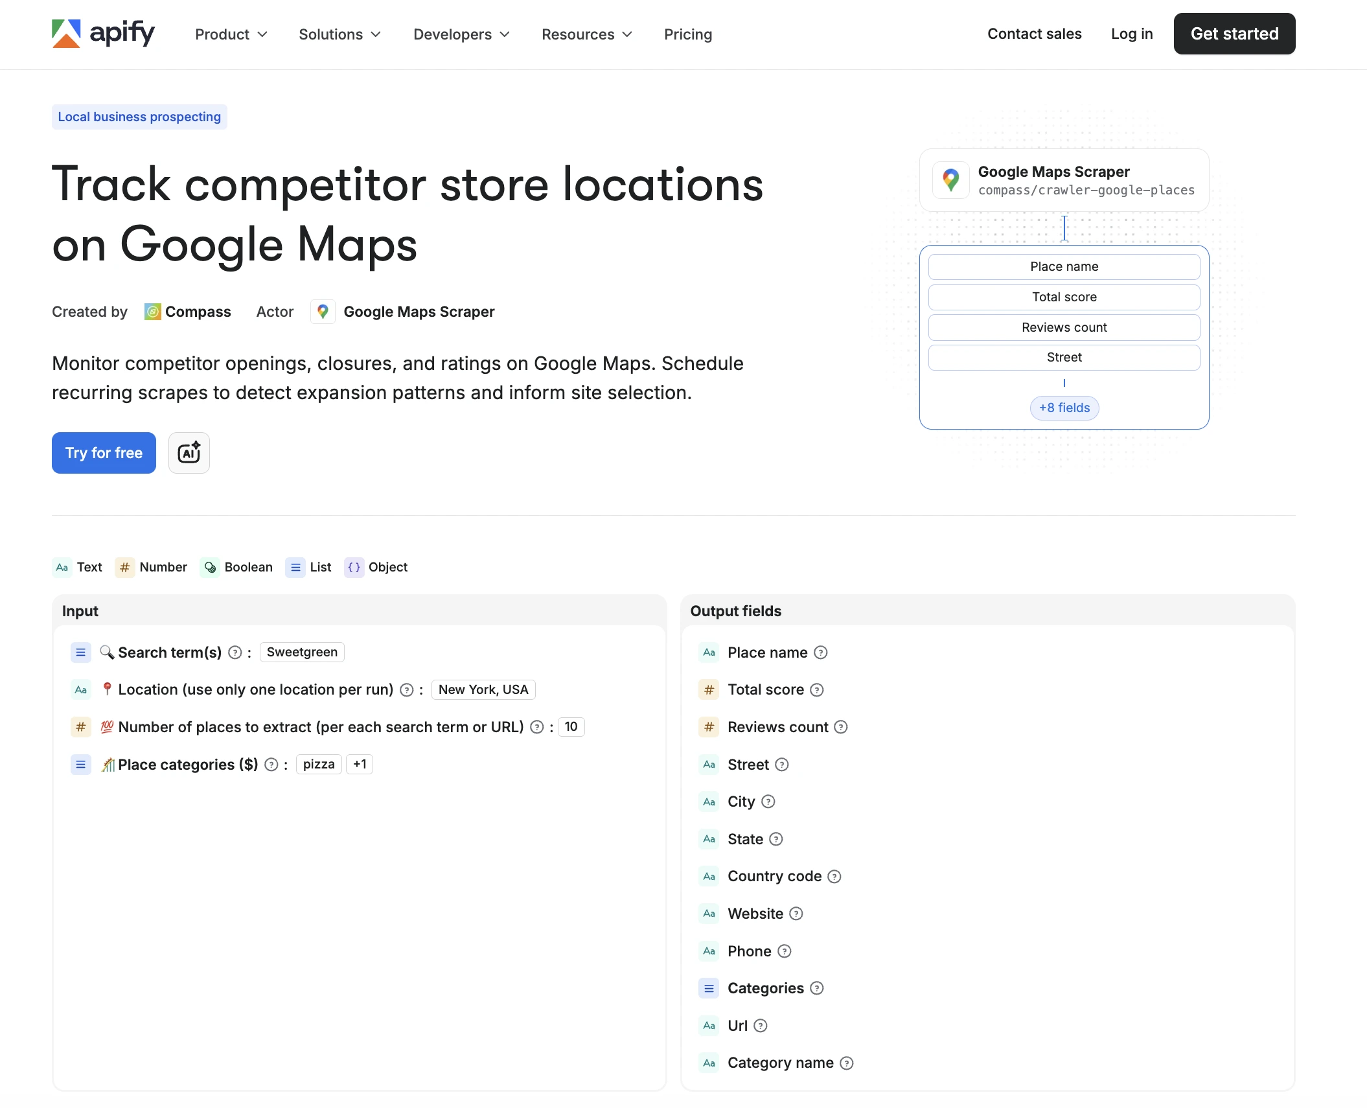
Task: Click the Compass creator avatar icon
Action: click(152, 312)
